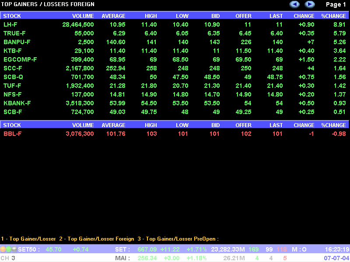Select menu option 3 Top Gainer/Losser PreOpen
This screenshot has width=350, height=262.
click(x=178, y=239)
